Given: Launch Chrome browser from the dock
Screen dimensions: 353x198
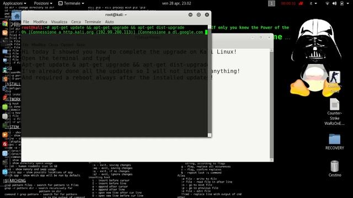Looking at the screenshot, I should tap(5, 24).
